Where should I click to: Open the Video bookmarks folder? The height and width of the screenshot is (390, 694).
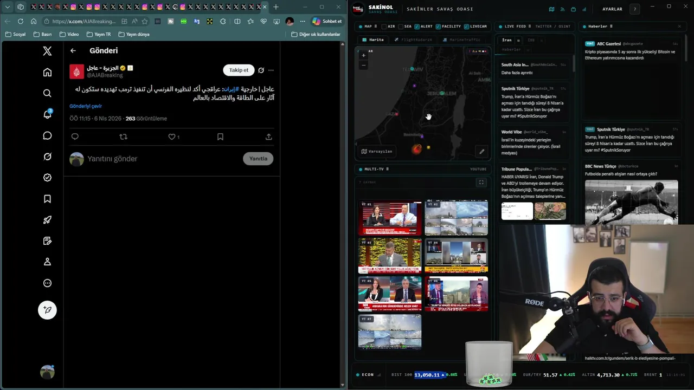pos(69,34)
